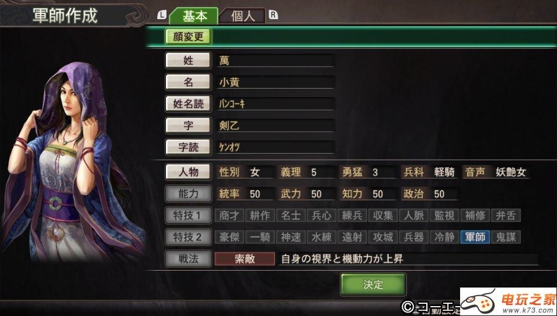The height and width of the screenshot is (316, 557).
Task: Change the 音声 voice value 妖艶女
Action: click(x=511, y=173)
